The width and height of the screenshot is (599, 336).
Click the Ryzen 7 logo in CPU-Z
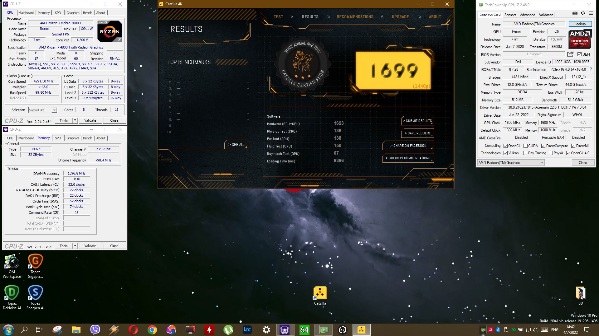tap(110, 31)
